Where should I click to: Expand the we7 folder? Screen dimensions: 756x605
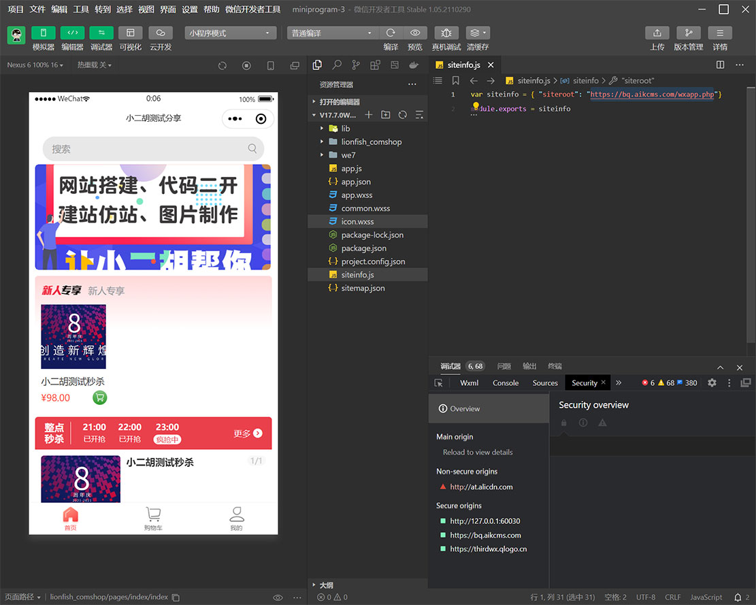[367, 155]
